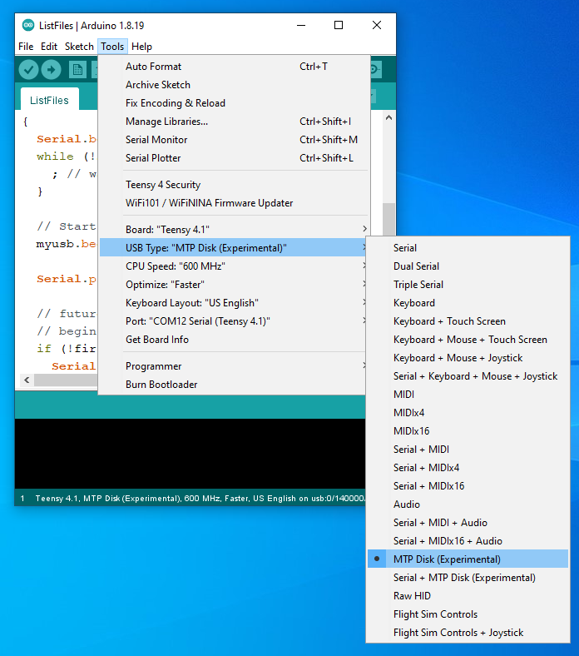Close the open Tools menu
The image size is (579, 656).
point(112,47)
